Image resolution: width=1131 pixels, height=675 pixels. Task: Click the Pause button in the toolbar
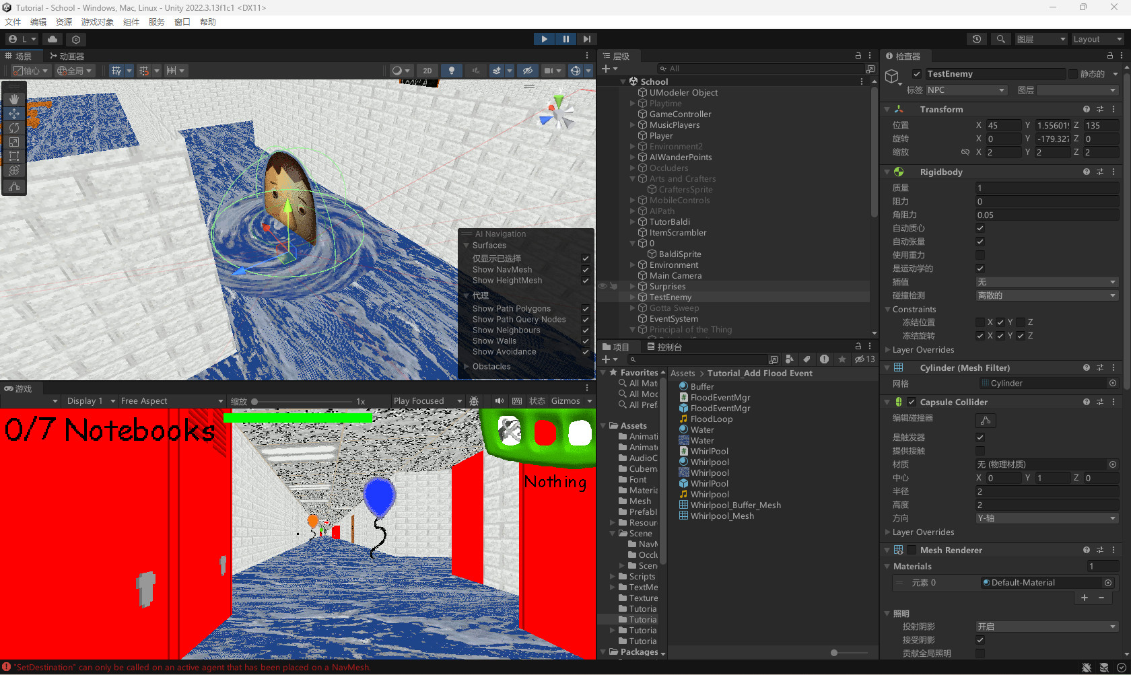point(565,39)
